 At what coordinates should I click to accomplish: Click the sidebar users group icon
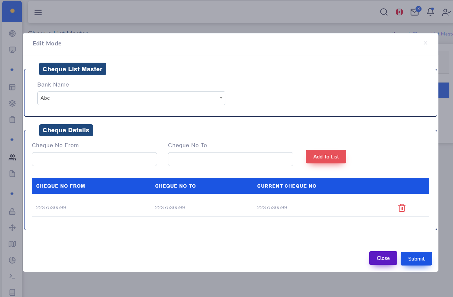coord(12,157)
